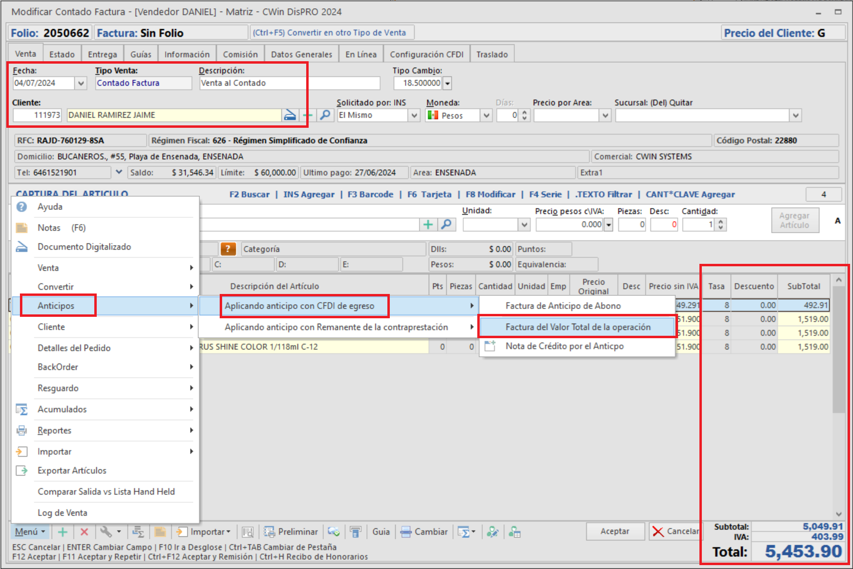Choose Factura del Valor Total de la operación

tap(578, 327)
